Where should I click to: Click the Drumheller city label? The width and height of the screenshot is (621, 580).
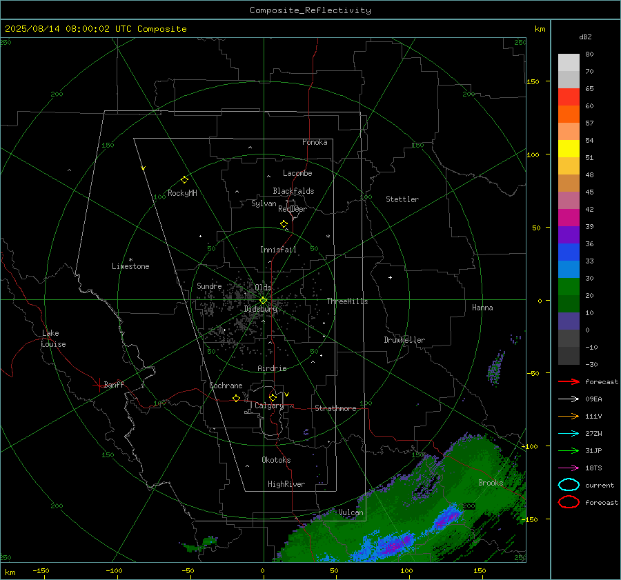pyautogui.click(x=404, y=340)
